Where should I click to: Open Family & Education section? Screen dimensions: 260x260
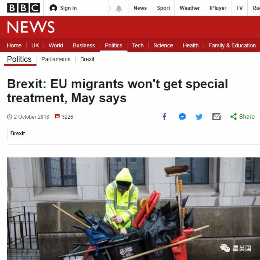(232, 45)
